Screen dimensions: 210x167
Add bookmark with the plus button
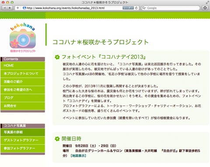(17, 8)
